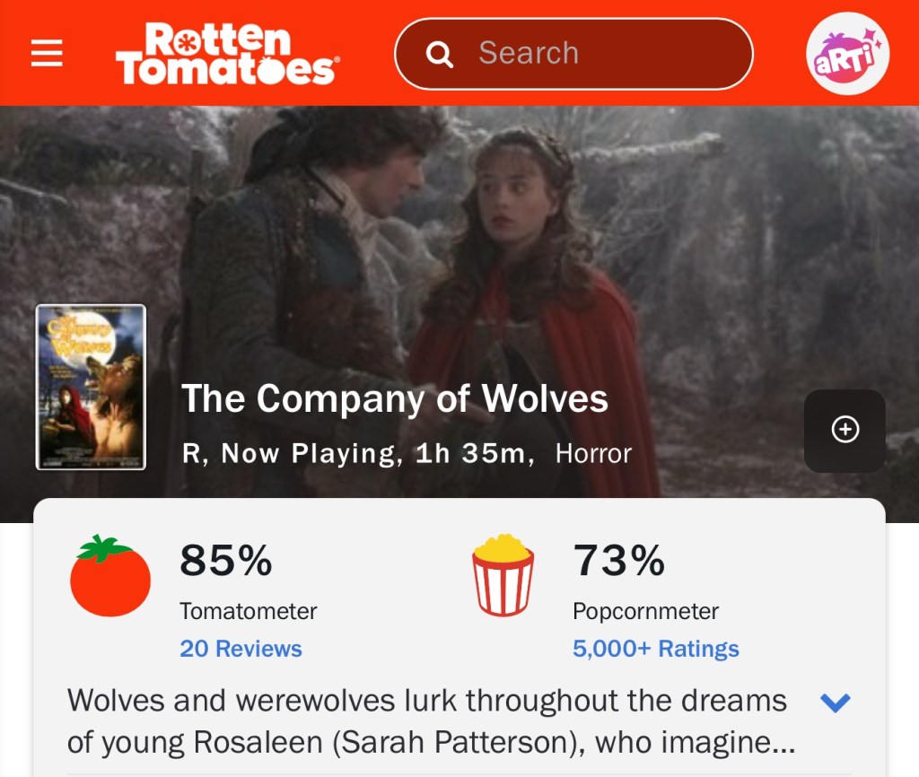The width and height of the screenshot is (919, 777).
Task: Click the 73% Popcornmeter score
Action: [x=618, y=561]
